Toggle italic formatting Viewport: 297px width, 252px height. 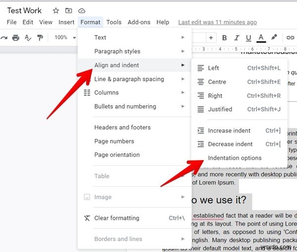tap(237, 38)
